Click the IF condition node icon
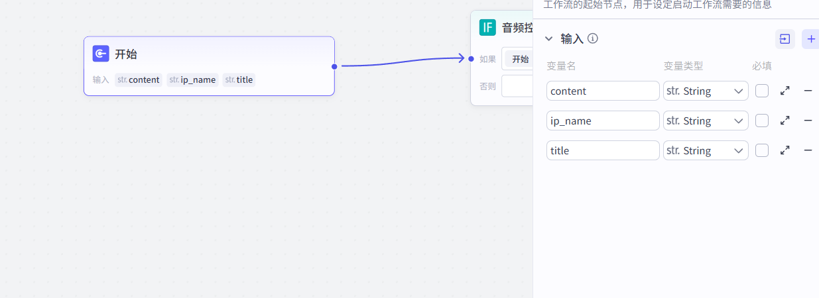This screenshot has width=819, height=298. tap(487, 27)
